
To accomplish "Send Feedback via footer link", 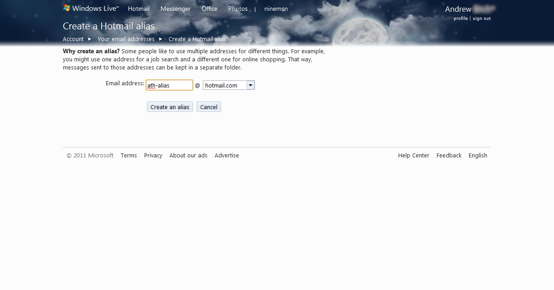I will (449, 155).
